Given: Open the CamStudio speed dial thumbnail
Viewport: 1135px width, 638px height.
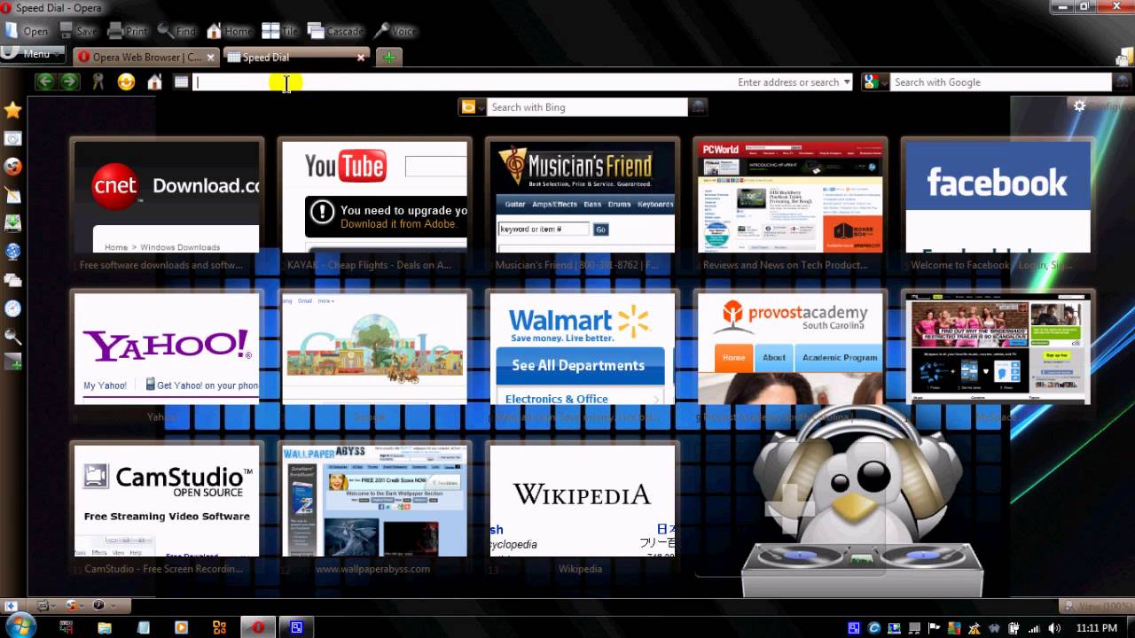Looking at the screenshot, I should pyautogui.click(x=167, y=501).
